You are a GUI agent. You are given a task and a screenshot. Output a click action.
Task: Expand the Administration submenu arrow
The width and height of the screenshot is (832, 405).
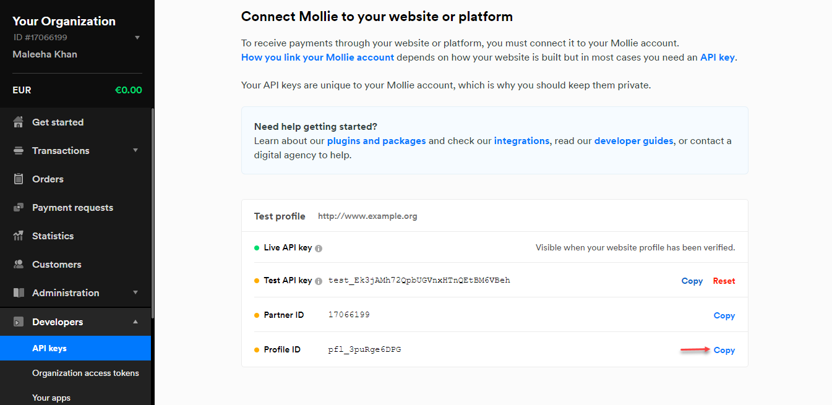click(135, 292)
